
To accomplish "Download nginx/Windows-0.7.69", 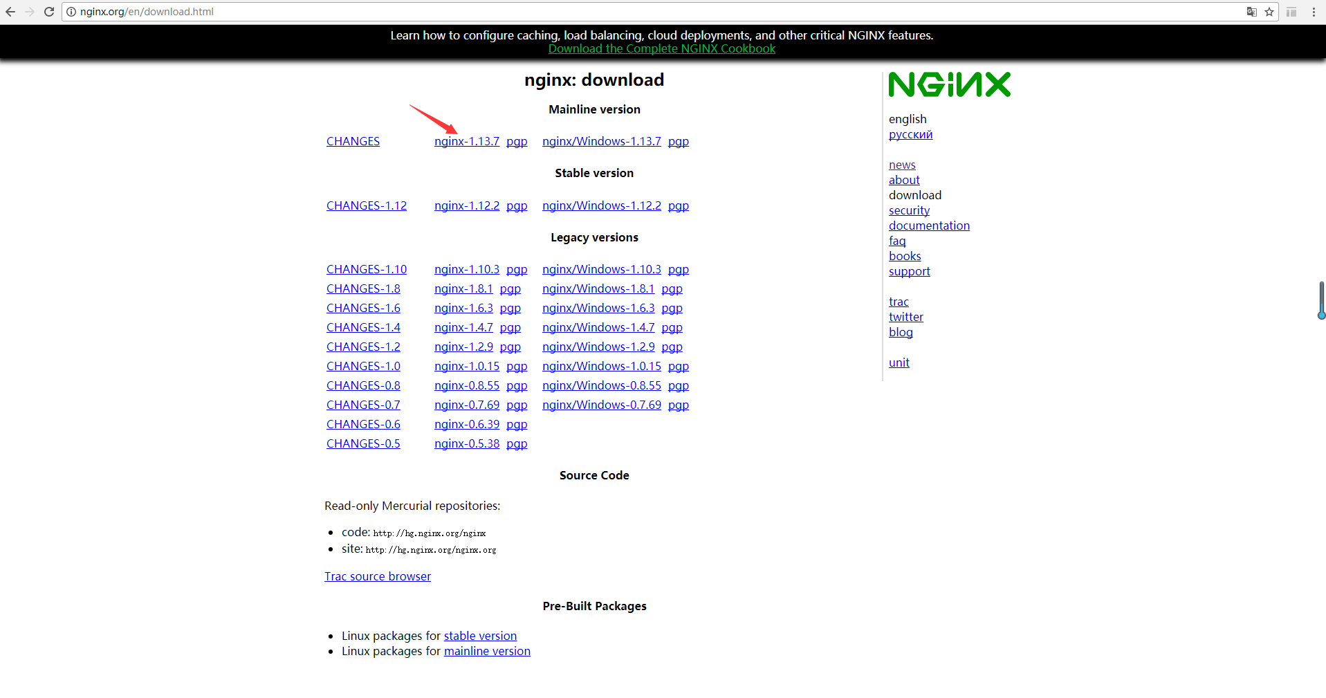I will [x=602, y=405].
